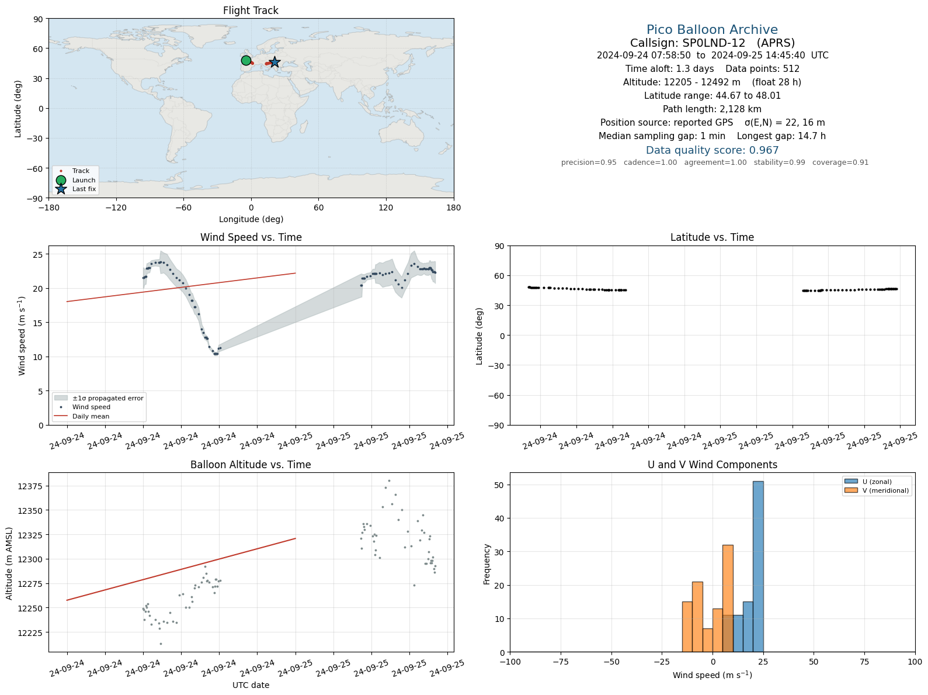Image resolution: width=928 pixels, height=695 pixels.
Task: Pick the V (meridional) orange legend swatch
Action: [x=851, y=490]
